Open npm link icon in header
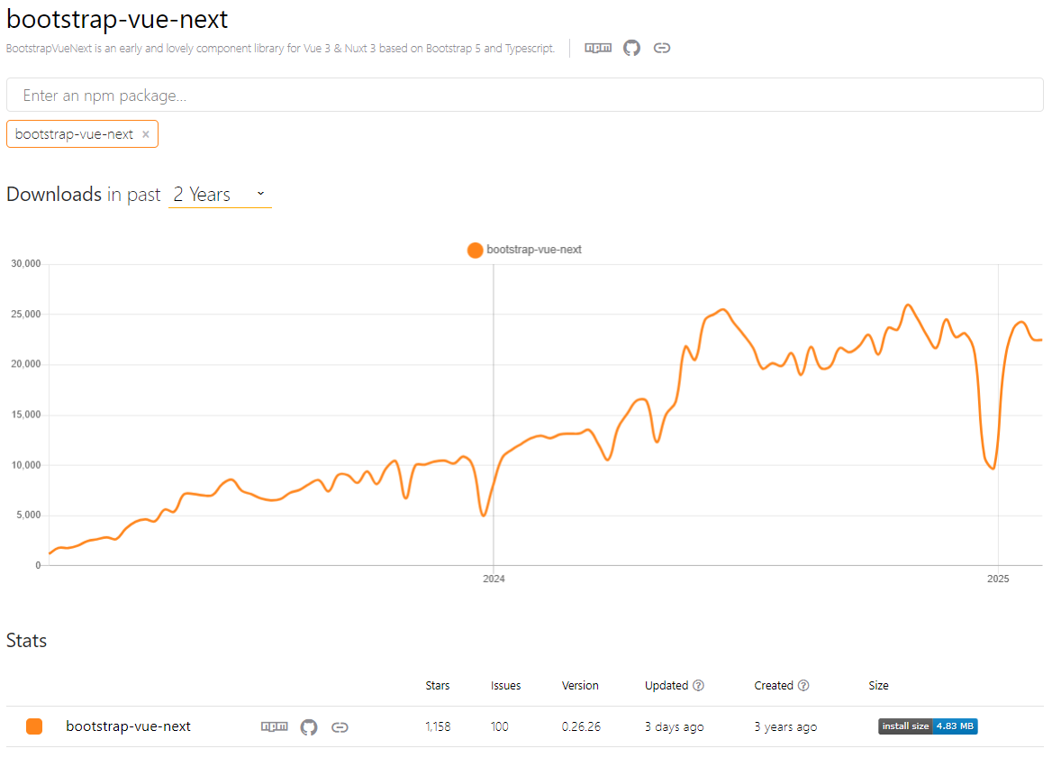 coord(598,48)
